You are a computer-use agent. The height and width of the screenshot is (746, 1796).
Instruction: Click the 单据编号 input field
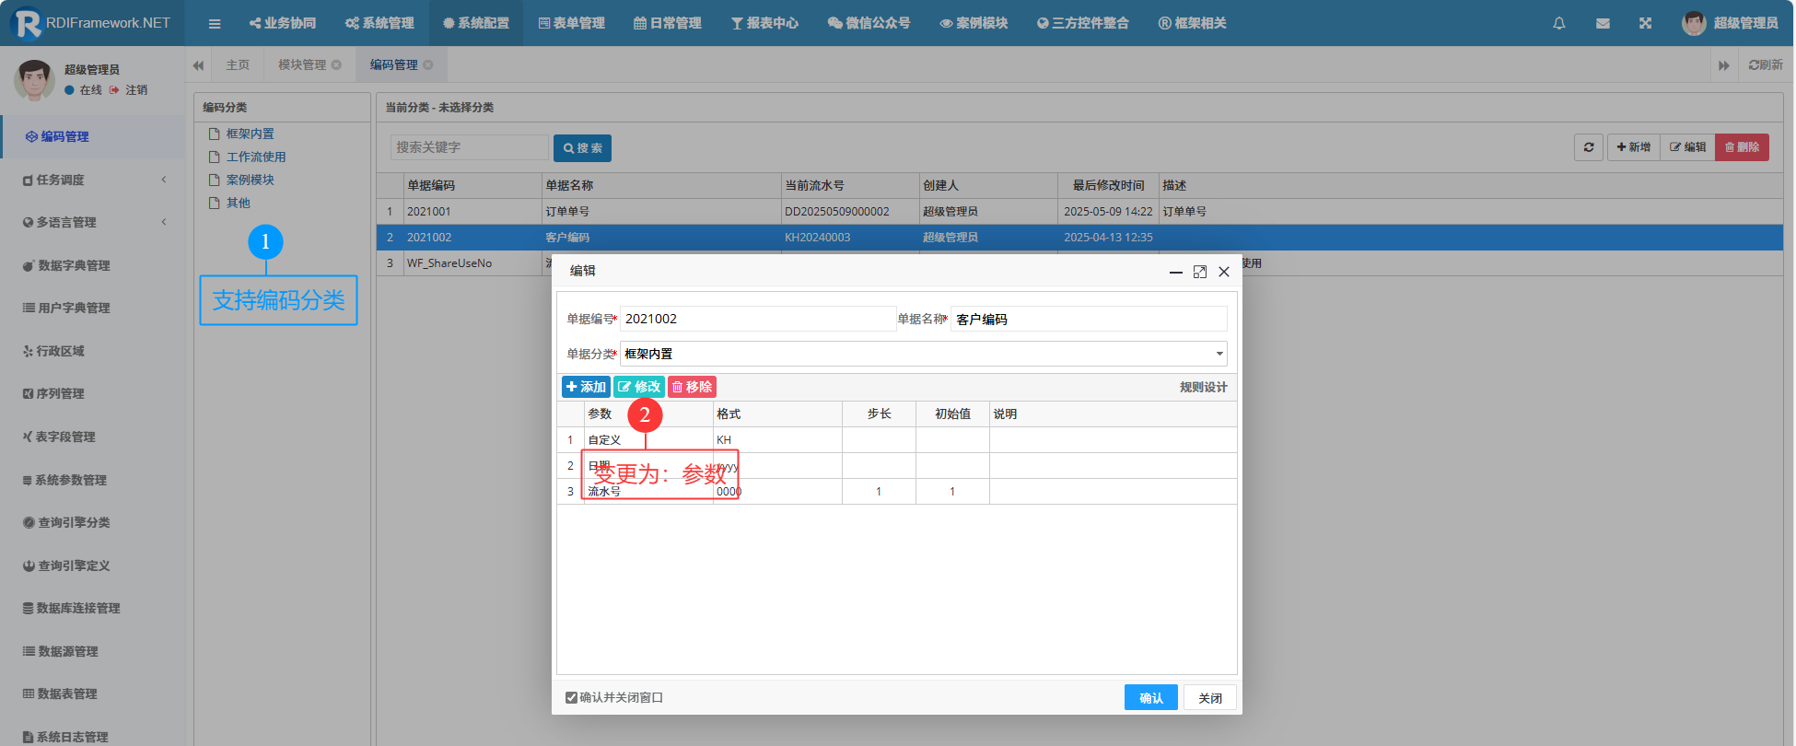tap(758, 319)
